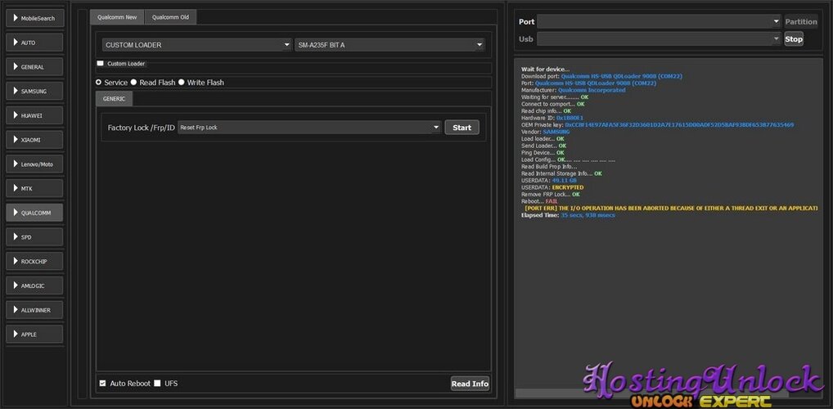Enable the UFS checkbox
This screenshot has height=409, width=833.
[157, 383]
